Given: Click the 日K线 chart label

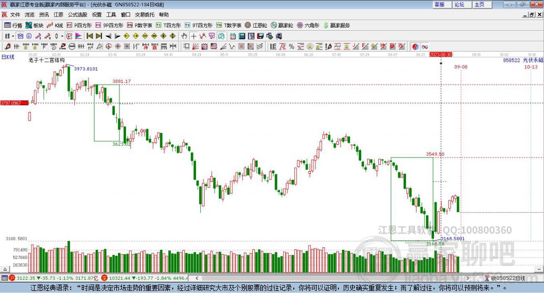Looking at the screenshot, I should pyautogui.click(x=8, y=57).
